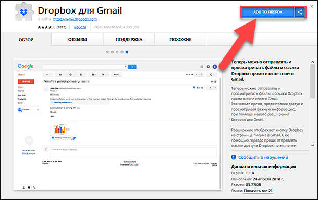
Task: Click the chart attachment thumbnail in screenshot
Action: (63, 131)
